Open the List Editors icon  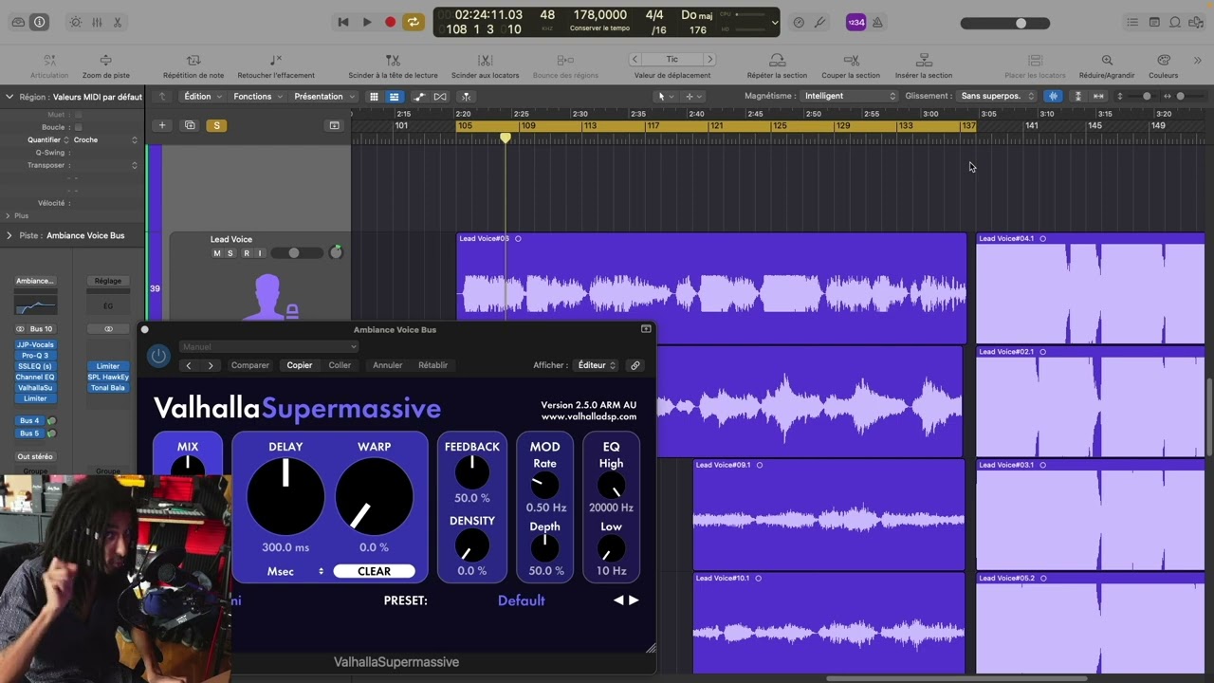click(1132, 22)
